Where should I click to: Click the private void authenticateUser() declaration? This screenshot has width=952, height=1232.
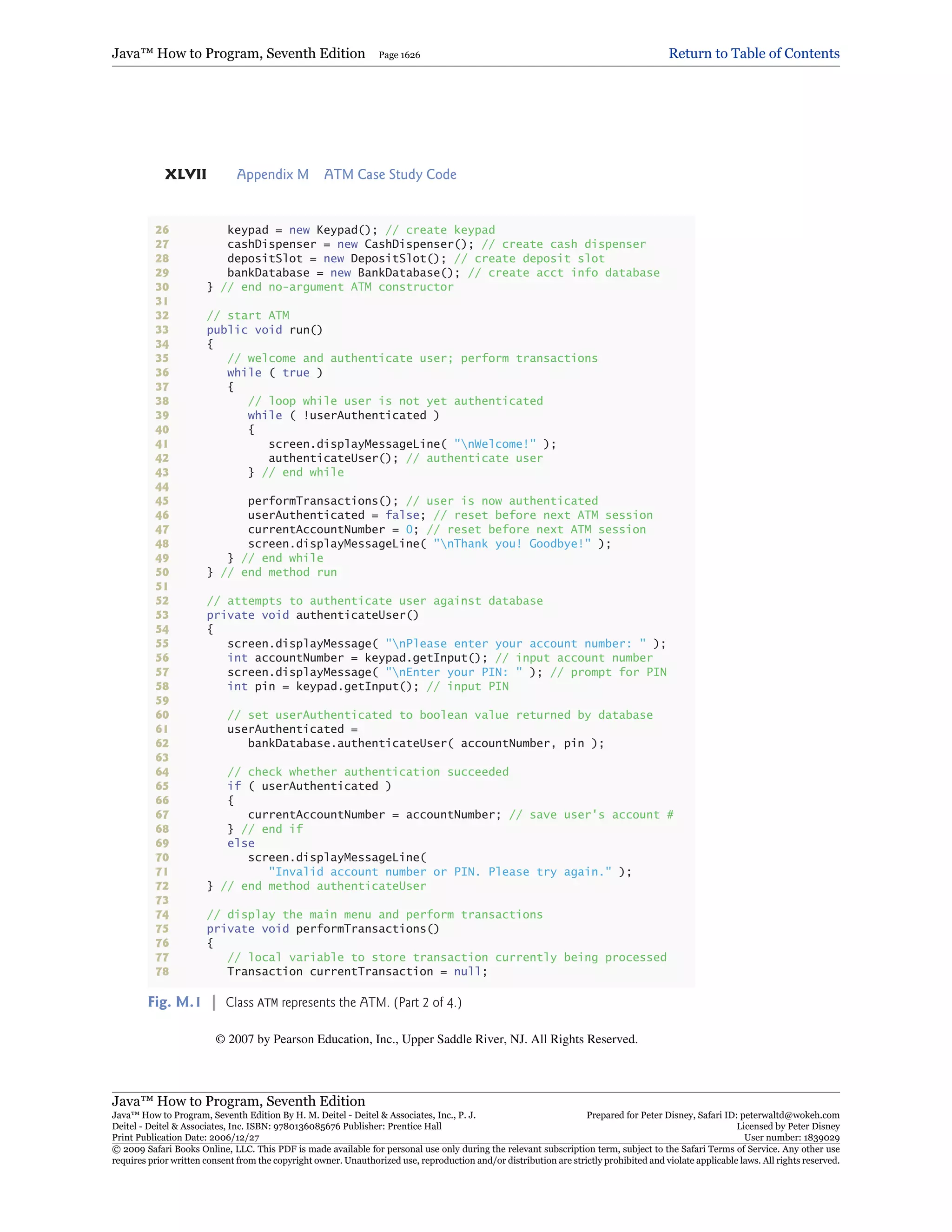click(312, 616)
